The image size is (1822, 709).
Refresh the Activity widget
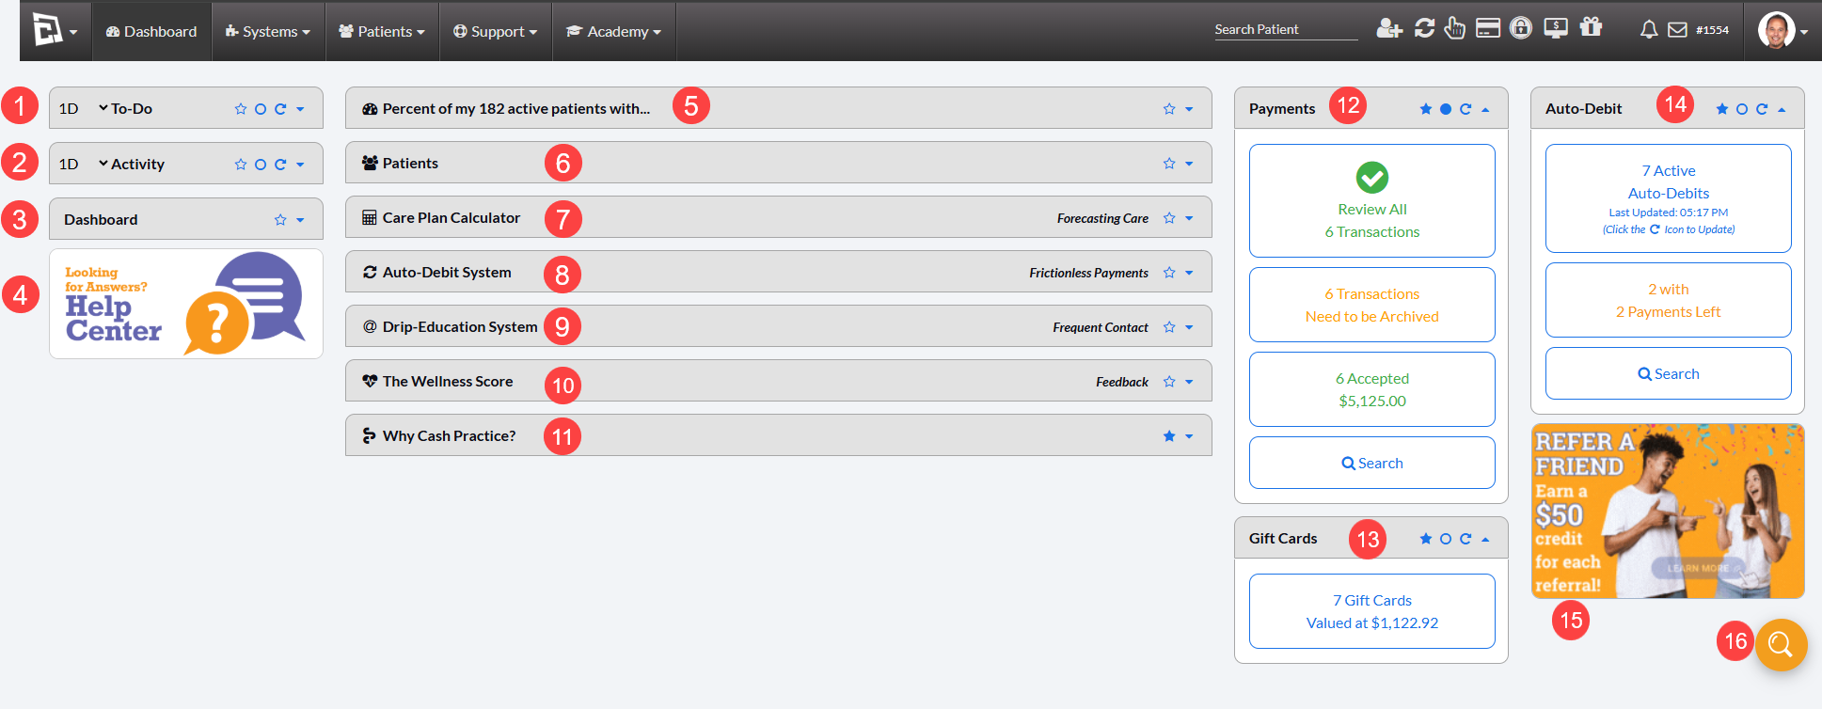coord(280,165)
